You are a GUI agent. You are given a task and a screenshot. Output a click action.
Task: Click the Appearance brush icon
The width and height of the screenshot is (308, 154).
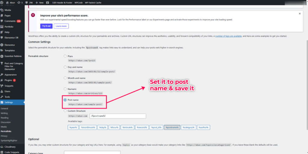[2, 75]
